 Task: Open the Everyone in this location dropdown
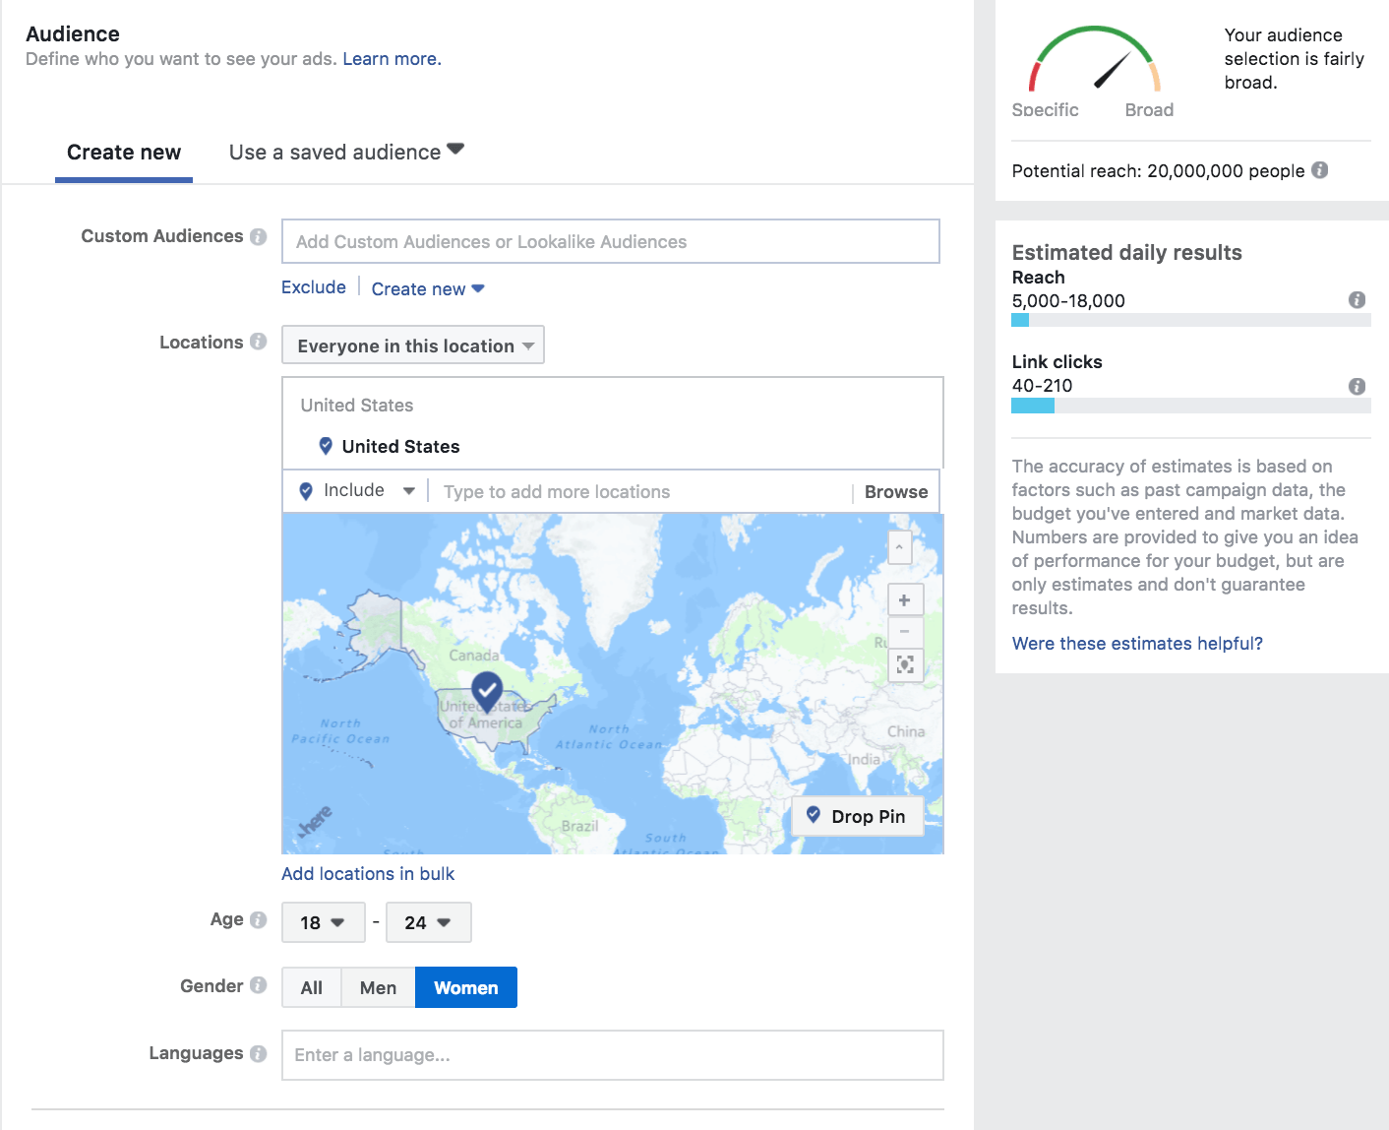tap(413, 345)
